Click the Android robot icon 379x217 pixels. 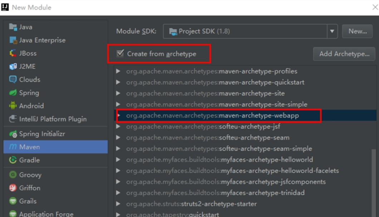click(x=13, y=106)
